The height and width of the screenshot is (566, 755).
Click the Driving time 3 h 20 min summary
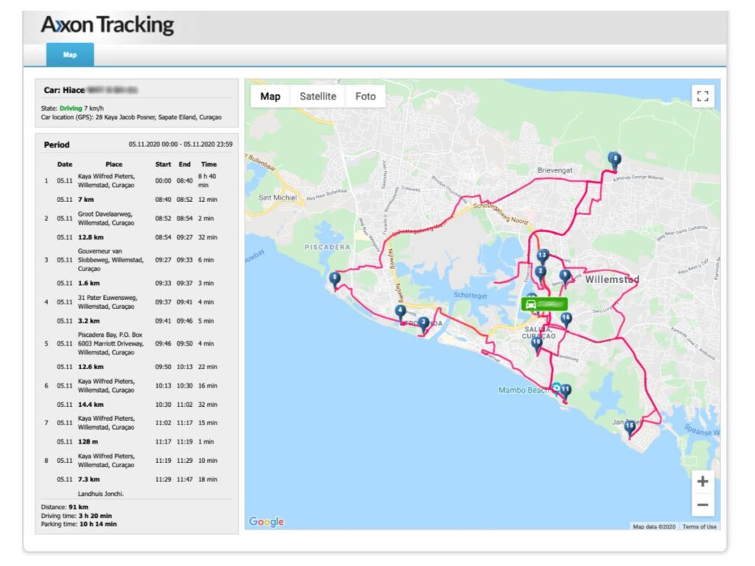(76, 516)
